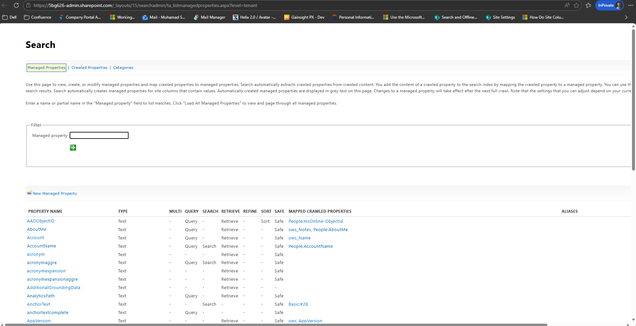The height and width of the screenshot is (326, 636).
Task: Click the vertical page scrollbar
Action: pos(633,100)
